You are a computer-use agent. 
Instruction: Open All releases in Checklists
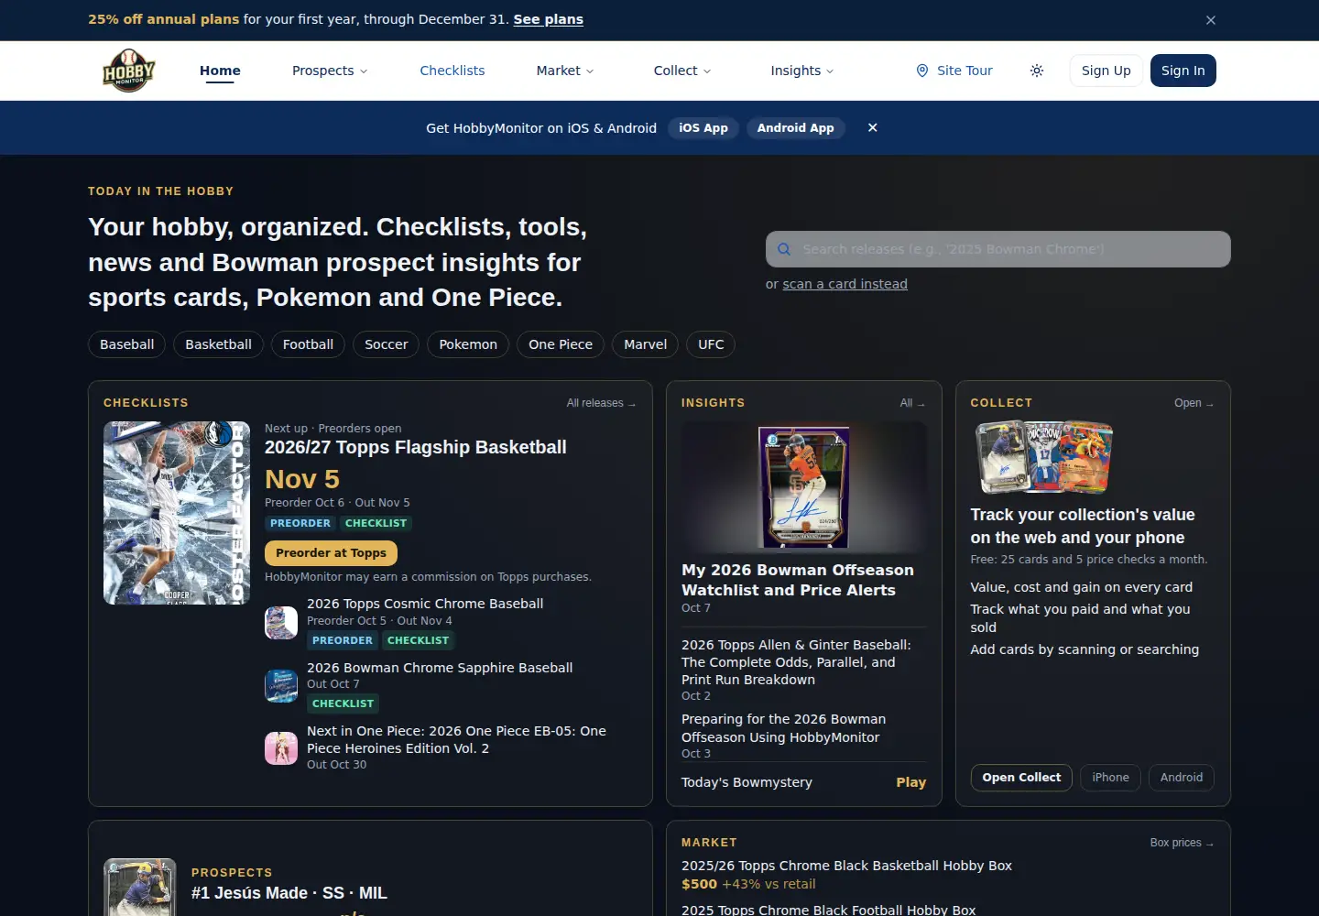[x=601, y=403]
